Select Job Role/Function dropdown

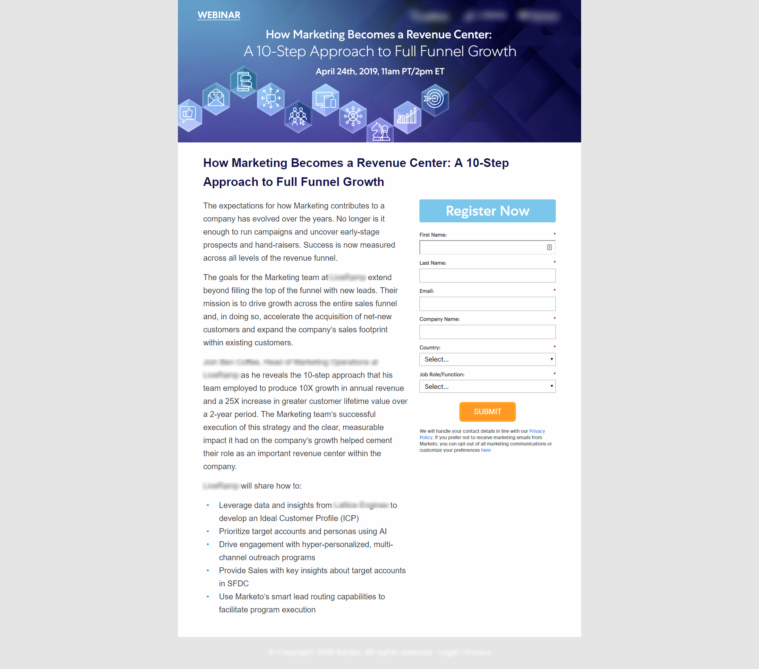coord(487,387)
